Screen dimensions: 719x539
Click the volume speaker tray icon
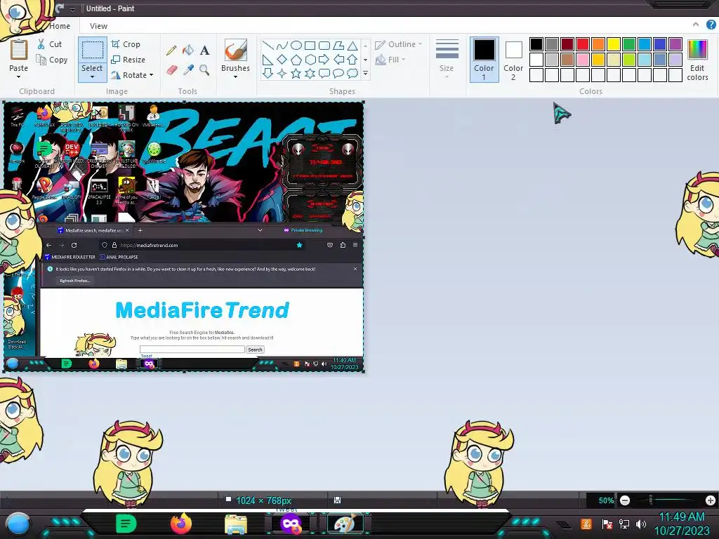pyautogui.click(x=640, y=524)
